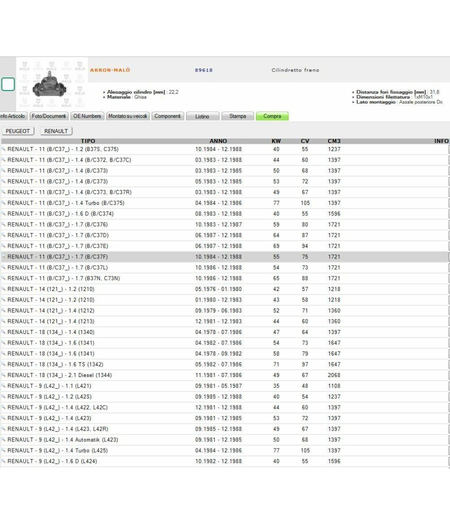Image resolution: width=450 pixels, height=525 pixels.
Task: Click magnifier beside 11 1.7 (B37N, C73N)
Action: tap(3, 278)
